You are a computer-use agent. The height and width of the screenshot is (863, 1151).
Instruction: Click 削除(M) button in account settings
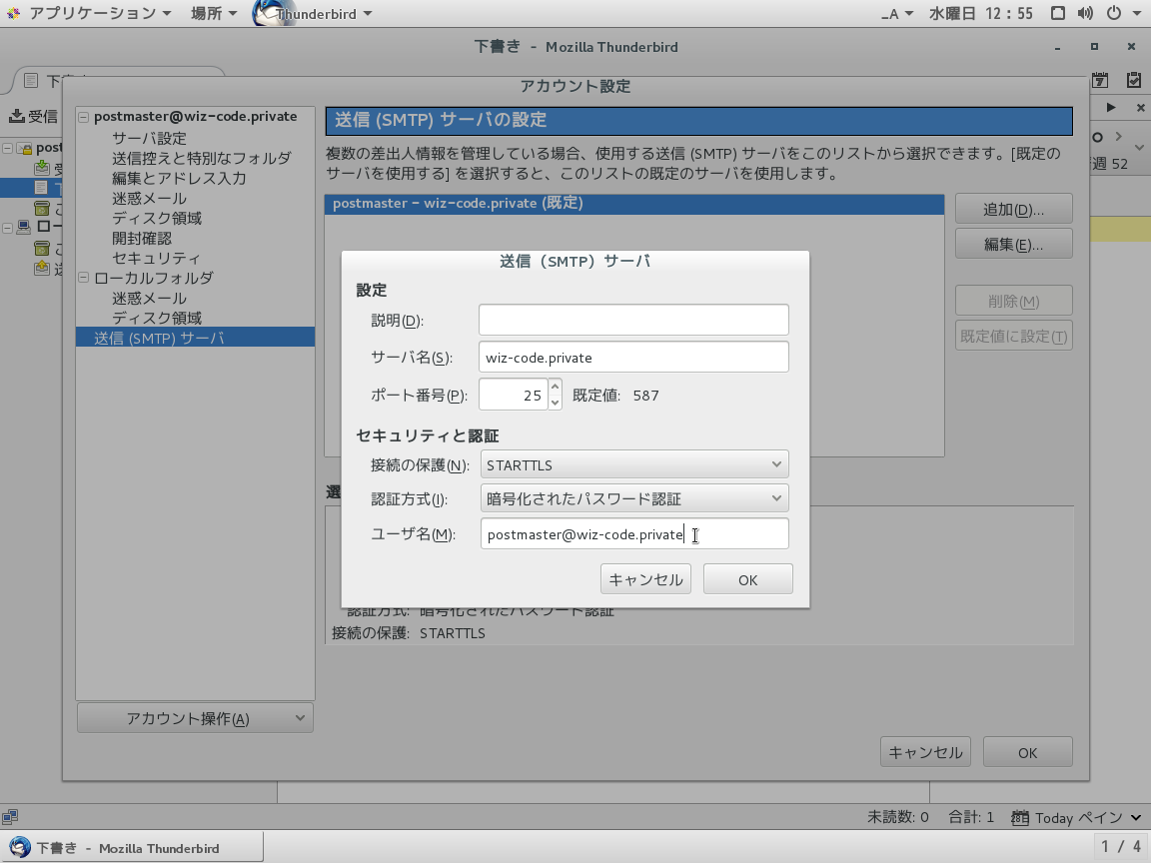[x=1013, y=301]
